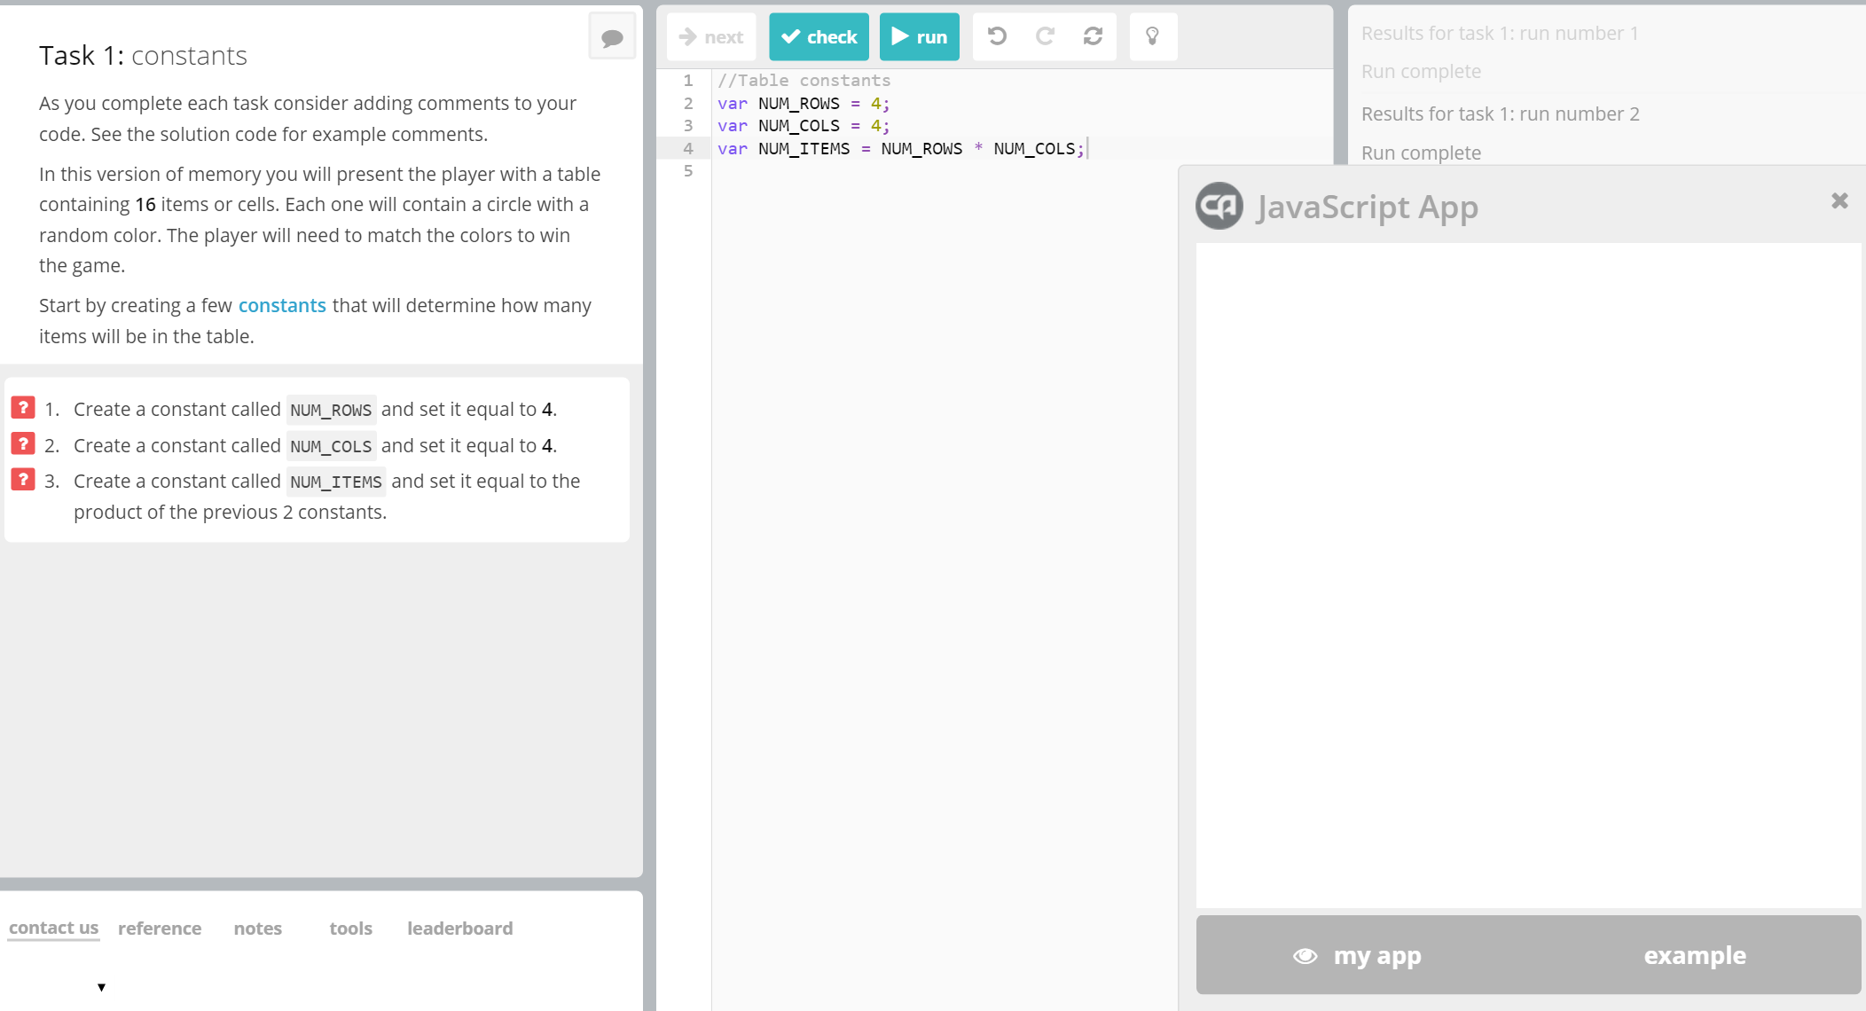Open the reference tab

coord(160,929)
